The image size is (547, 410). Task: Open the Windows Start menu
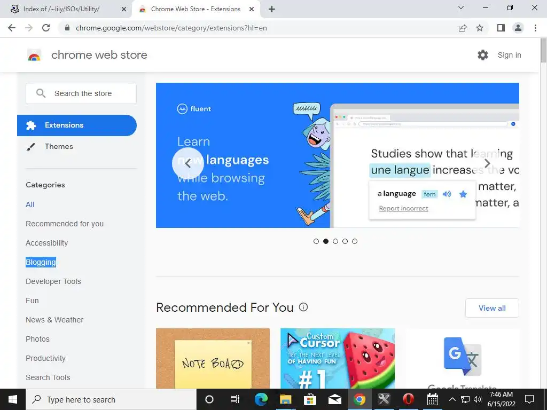point(13,399)
